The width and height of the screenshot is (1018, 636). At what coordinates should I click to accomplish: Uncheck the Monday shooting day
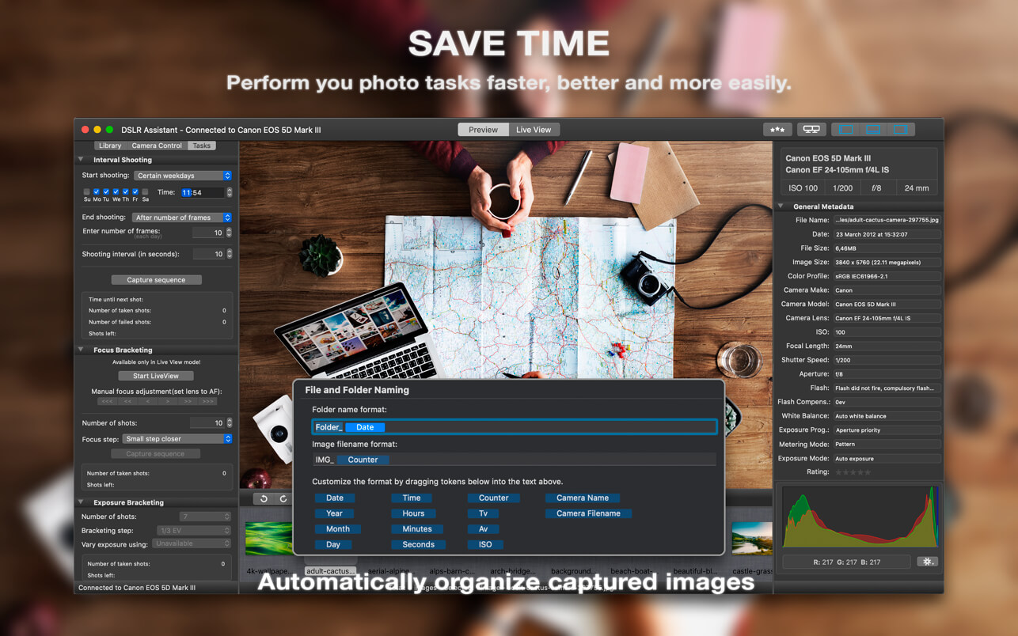click(97, 191)
